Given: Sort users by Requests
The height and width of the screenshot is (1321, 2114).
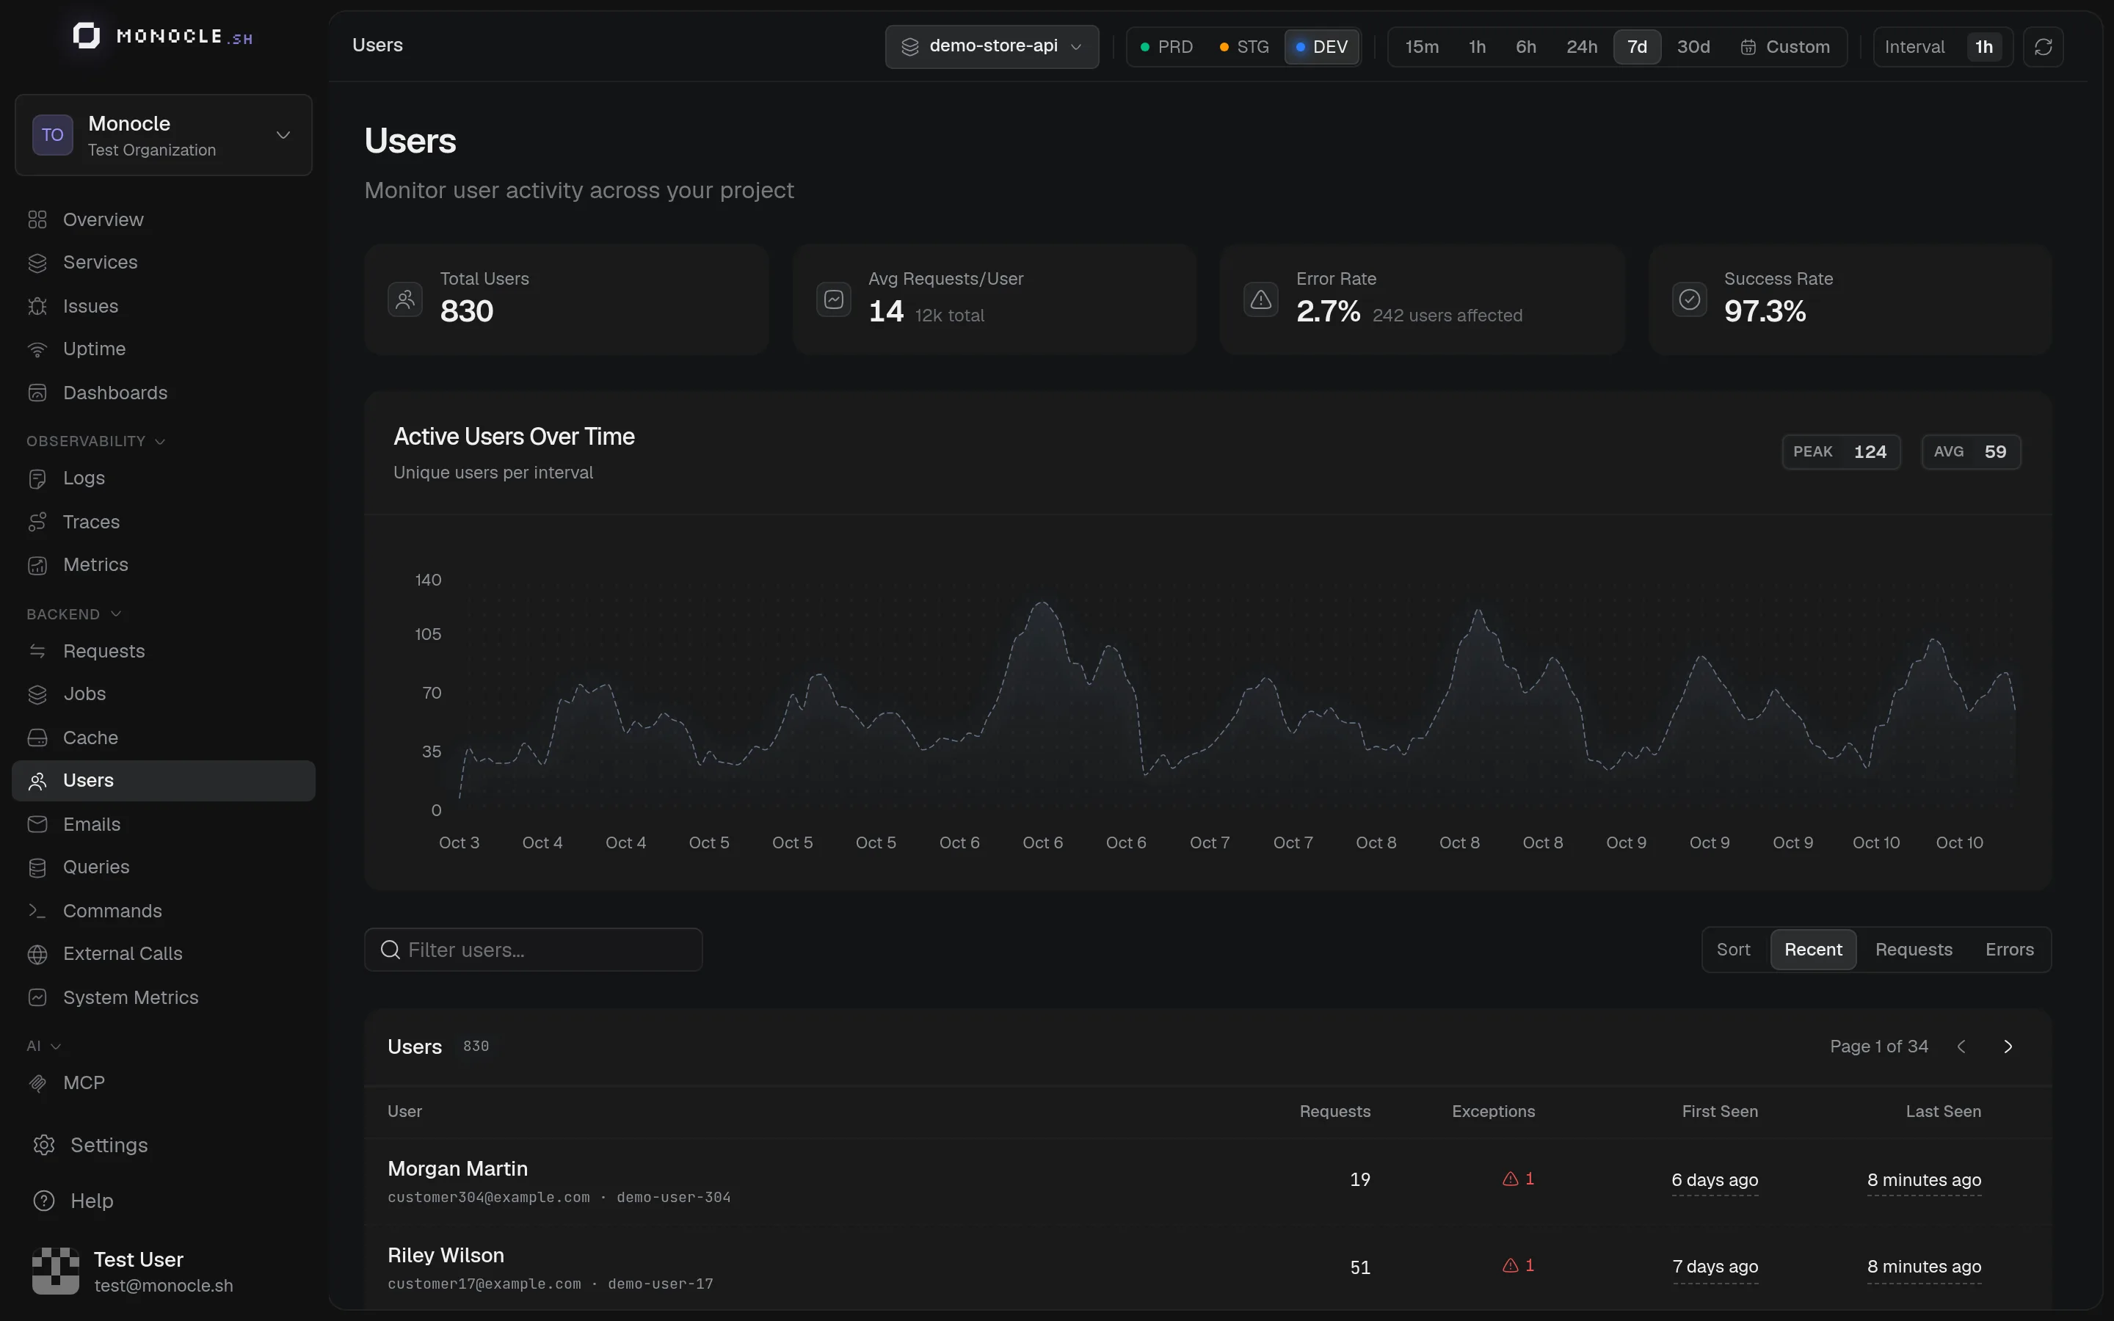Looking at the screenshot, I should click(1913, 950).
